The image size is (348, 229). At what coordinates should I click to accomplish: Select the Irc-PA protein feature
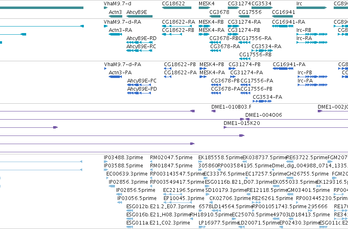coord(312,85)
